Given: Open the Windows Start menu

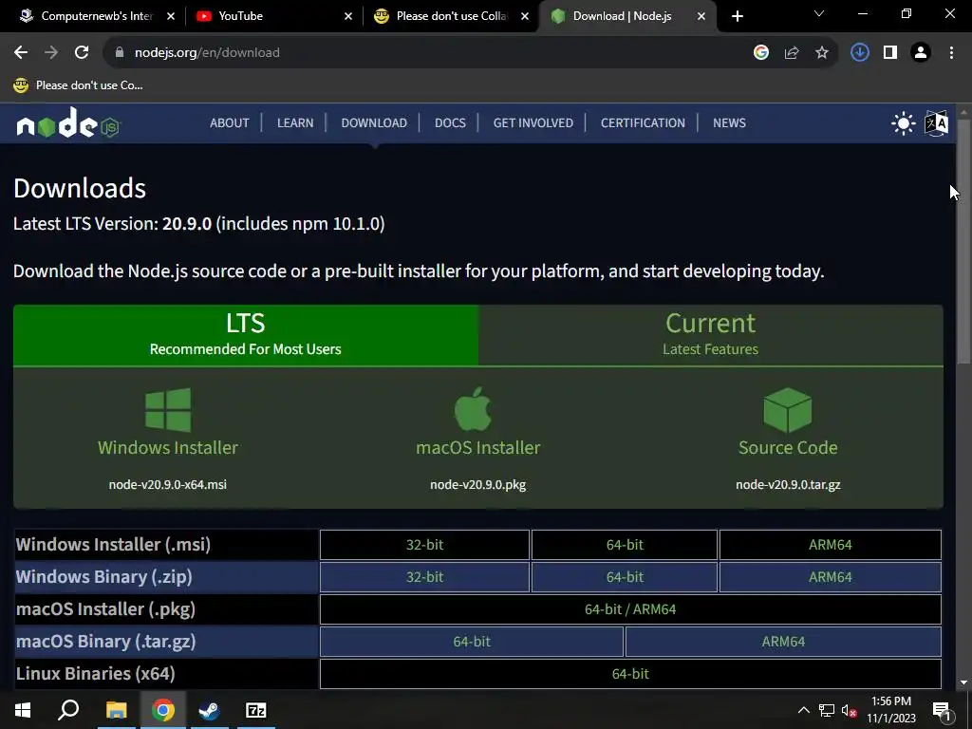Looking at the screenshot, I should point(23,710).
